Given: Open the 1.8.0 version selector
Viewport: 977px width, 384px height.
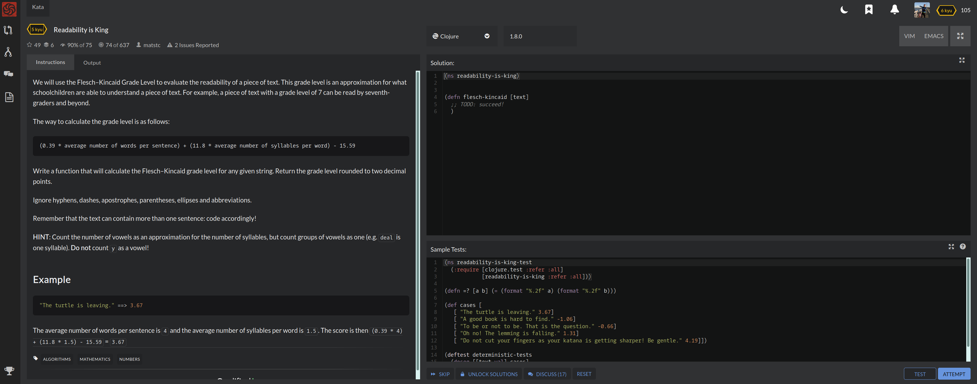Looking at the screenshot, I should [x=539, y=36].
